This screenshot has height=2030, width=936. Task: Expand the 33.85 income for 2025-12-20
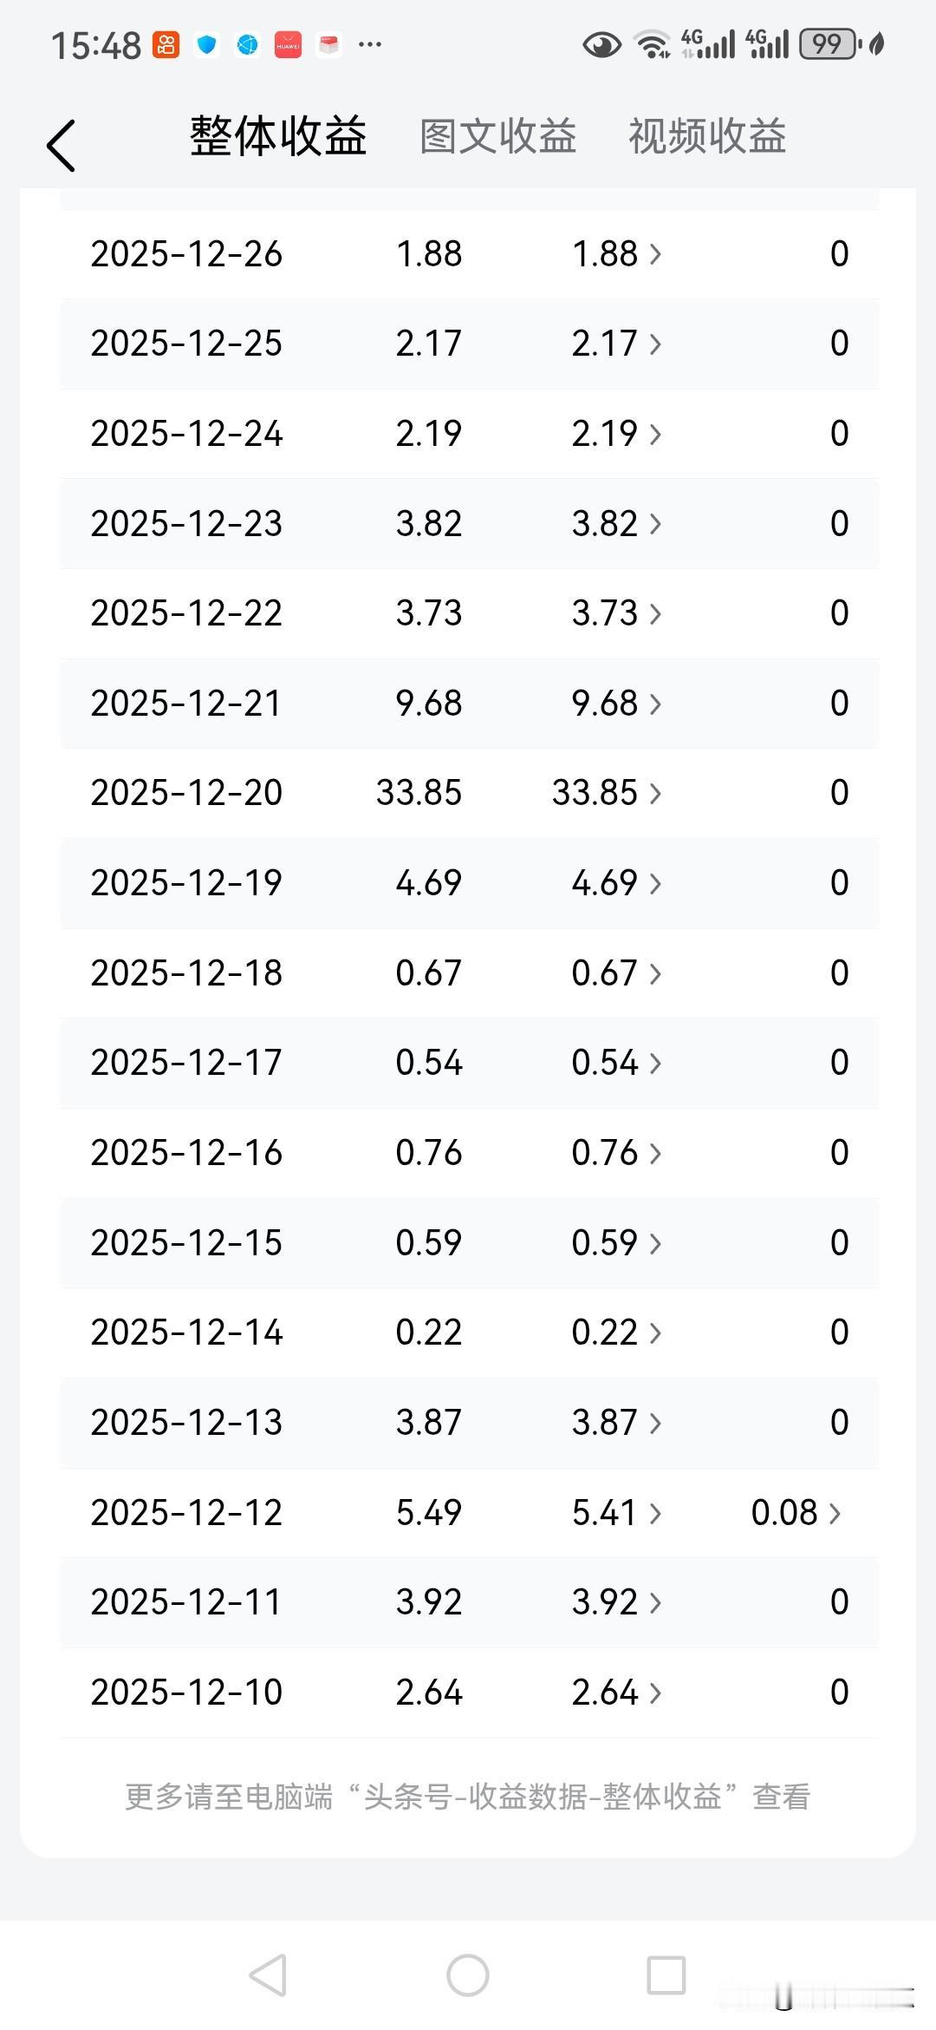607,792
